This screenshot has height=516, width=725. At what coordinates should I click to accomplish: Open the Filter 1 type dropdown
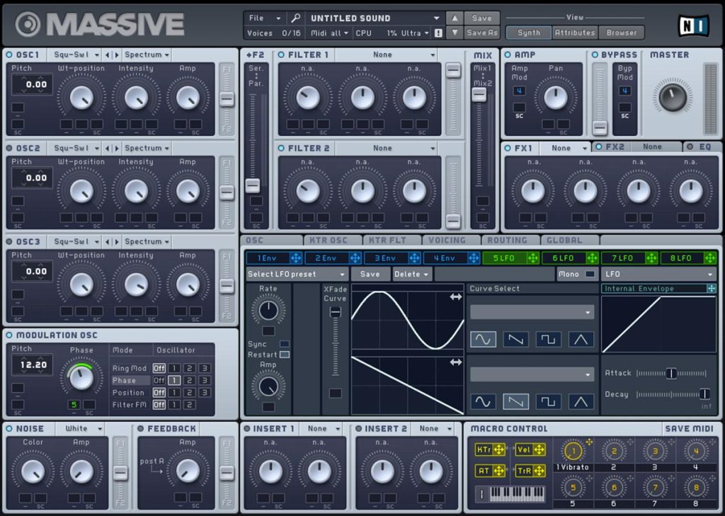[x=387, y=55]
